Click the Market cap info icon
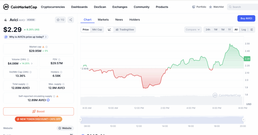 click(47, 47)
